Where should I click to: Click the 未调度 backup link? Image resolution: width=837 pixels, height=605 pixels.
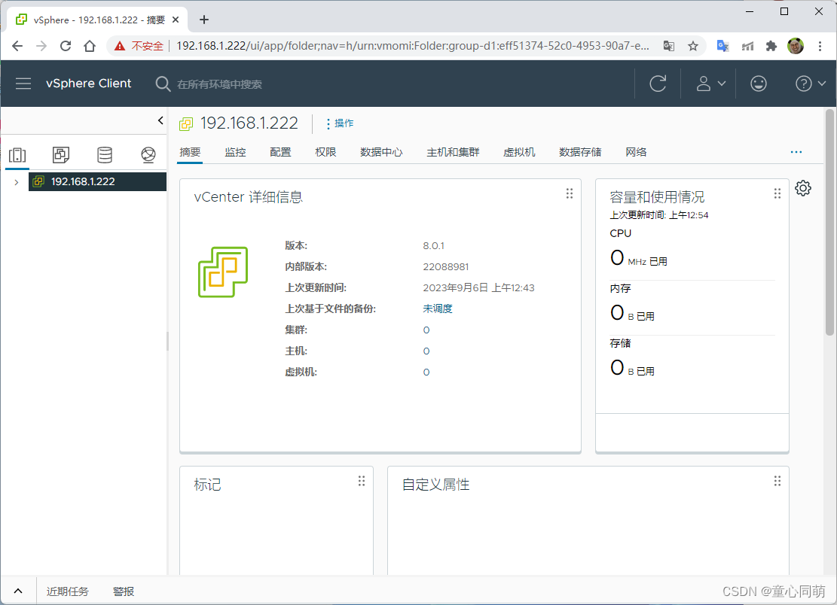pyautogui.click(x=438, y=309)
